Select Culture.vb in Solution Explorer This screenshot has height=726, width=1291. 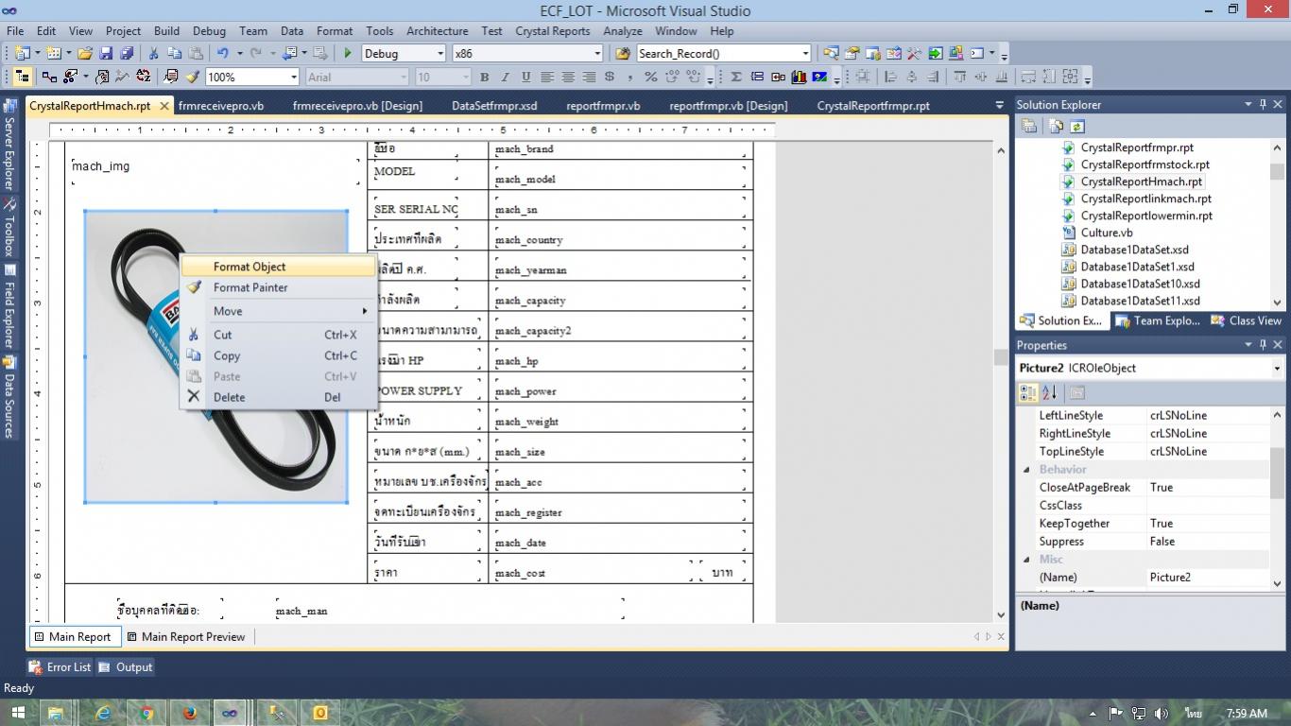point(1107,233)
